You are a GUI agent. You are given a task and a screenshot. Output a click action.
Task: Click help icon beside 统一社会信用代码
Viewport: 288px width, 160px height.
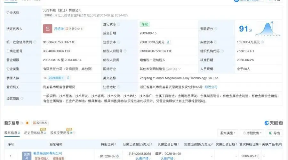click(35, 42)
